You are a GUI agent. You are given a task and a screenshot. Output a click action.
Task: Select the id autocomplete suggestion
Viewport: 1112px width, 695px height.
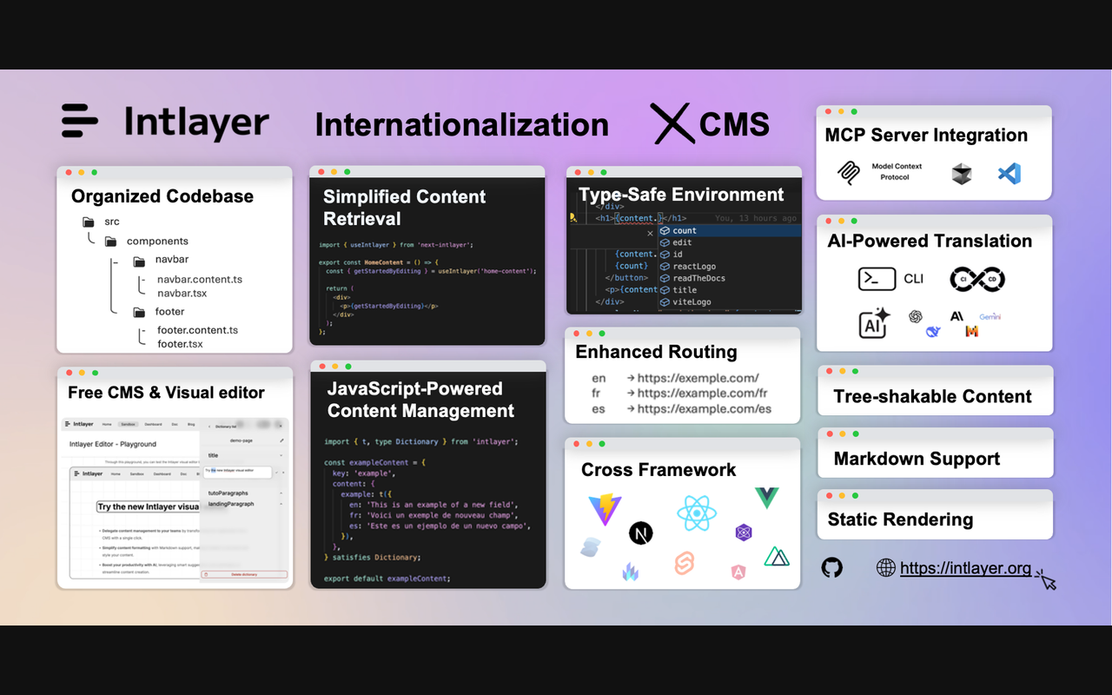point(728,255)
